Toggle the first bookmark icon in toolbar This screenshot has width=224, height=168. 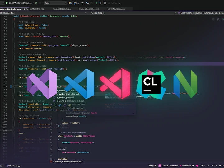click(105, 3)
